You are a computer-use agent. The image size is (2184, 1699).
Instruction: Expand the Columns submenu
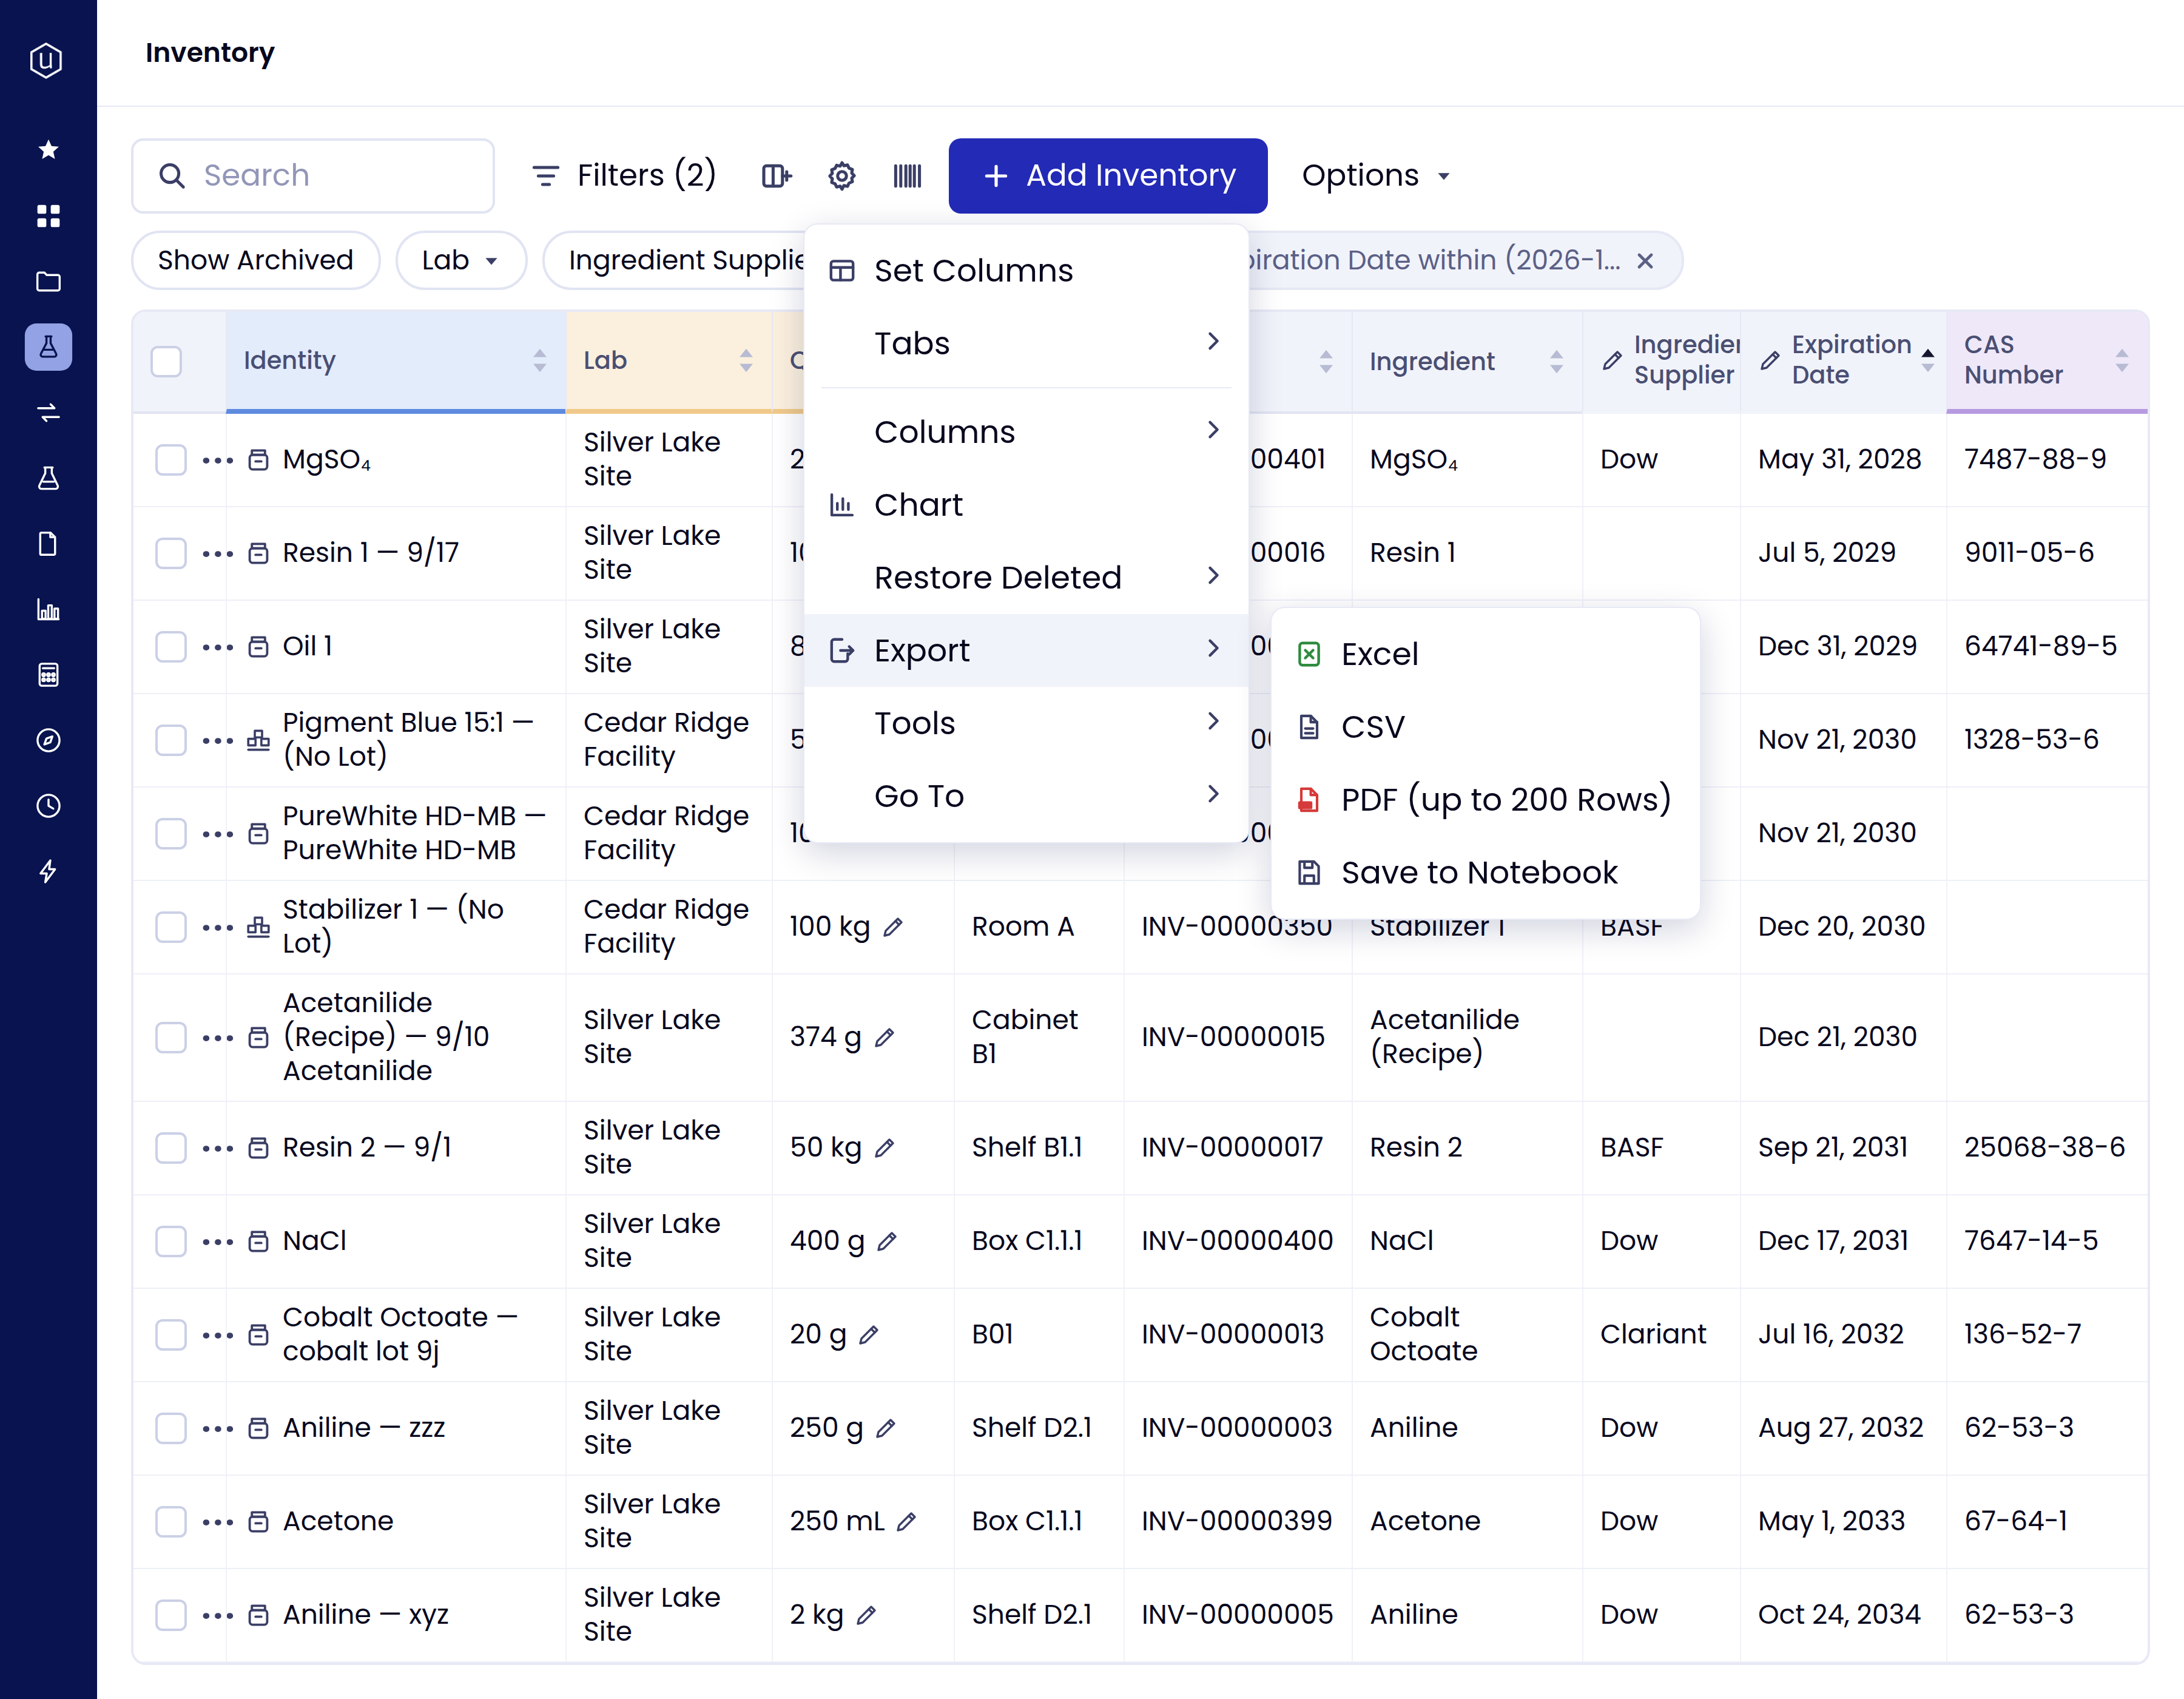click(1026, 432)
